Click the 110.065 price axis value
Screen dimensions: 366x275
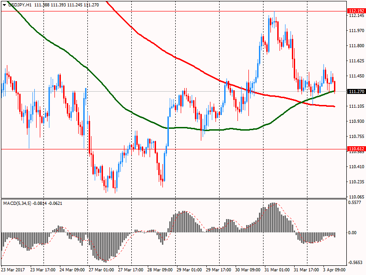point(356,197)
